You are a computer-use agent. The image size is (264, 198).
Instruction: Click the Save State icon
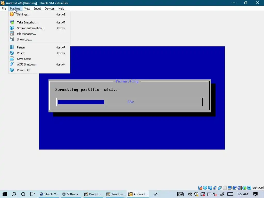[12, 59]
